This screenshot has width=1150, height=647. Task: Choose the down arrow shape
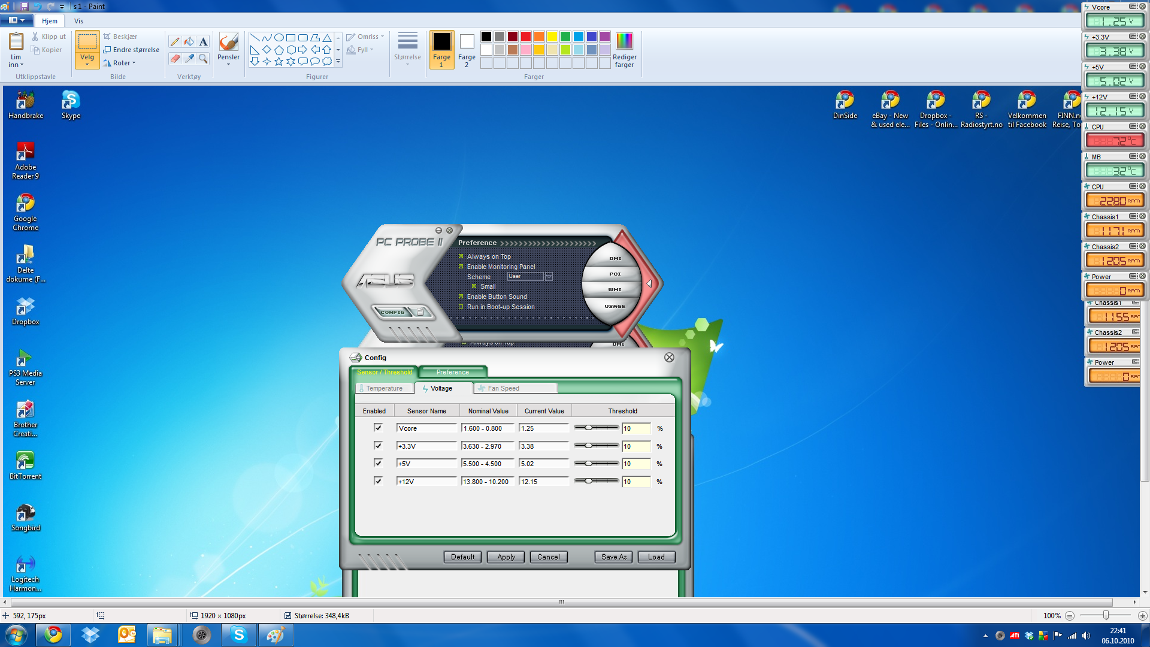pyautogui.click(x=255, y=61)
